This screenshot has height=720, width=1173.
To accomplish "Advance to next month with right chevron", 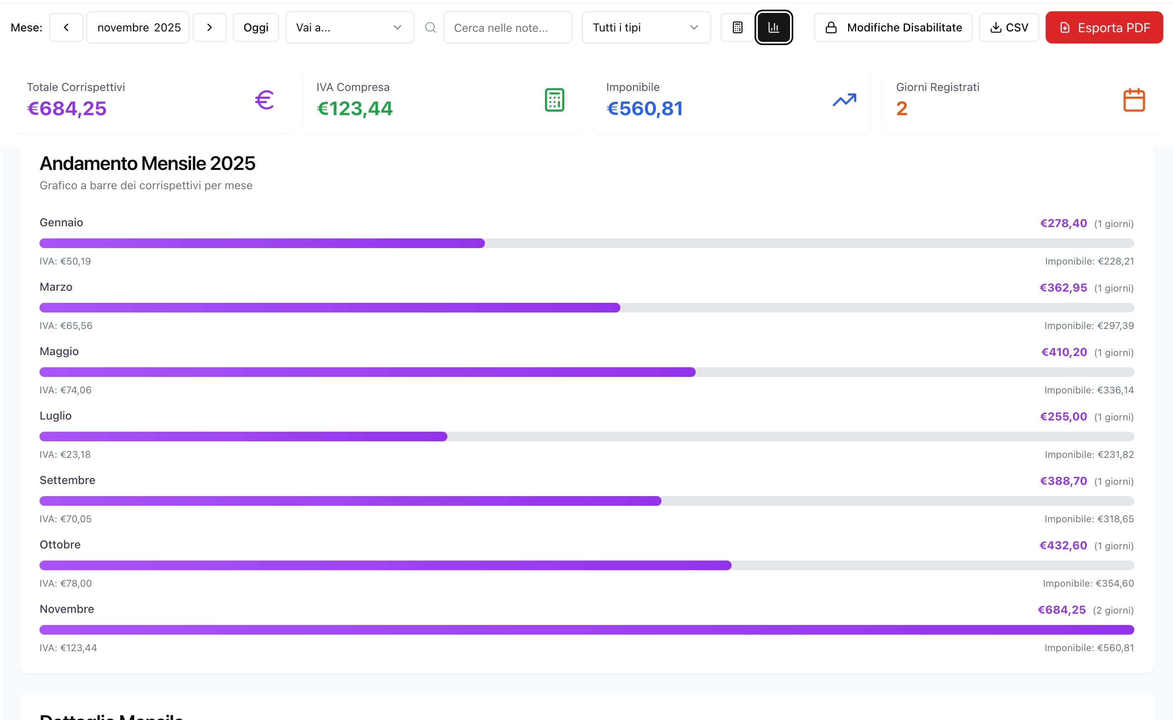I will pos(209,28).
